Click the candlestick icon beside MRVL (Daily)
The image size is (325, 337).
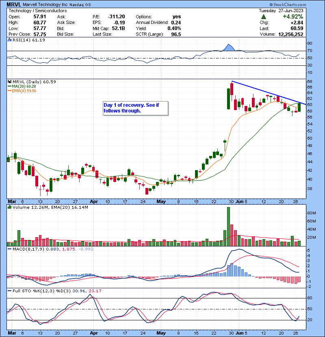[9, 82]
